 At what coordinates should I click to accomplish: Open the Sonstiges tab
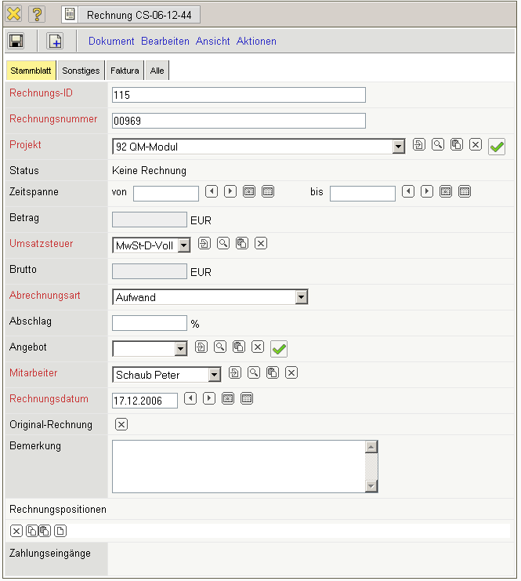click(81, 71)
